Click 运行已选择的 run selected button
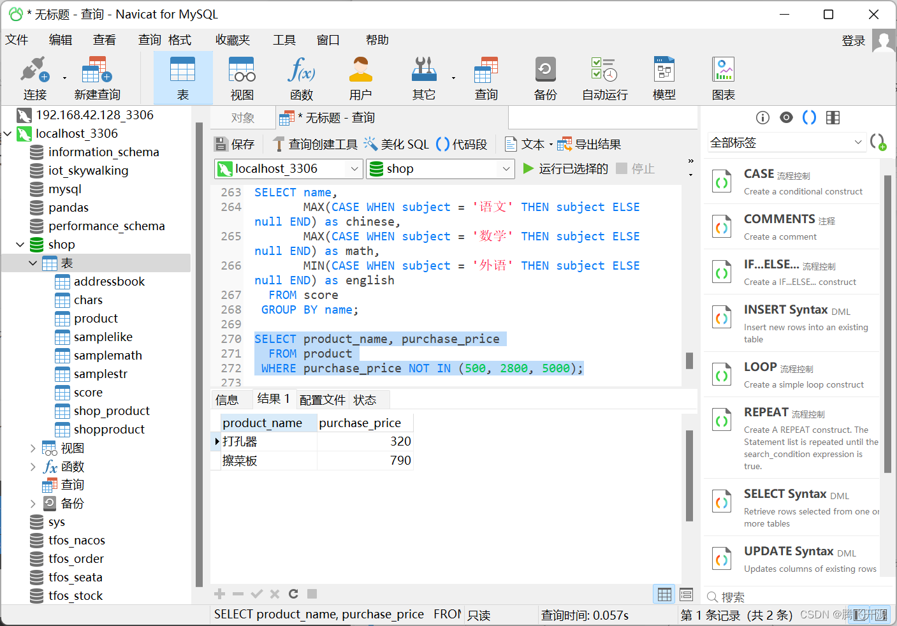The width and height of the screenshot is (897, 626). [565, 169]
